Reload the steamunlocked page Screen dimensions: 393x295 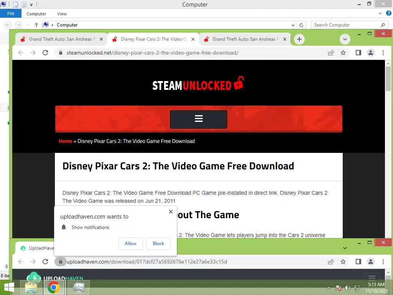point(45,53)
